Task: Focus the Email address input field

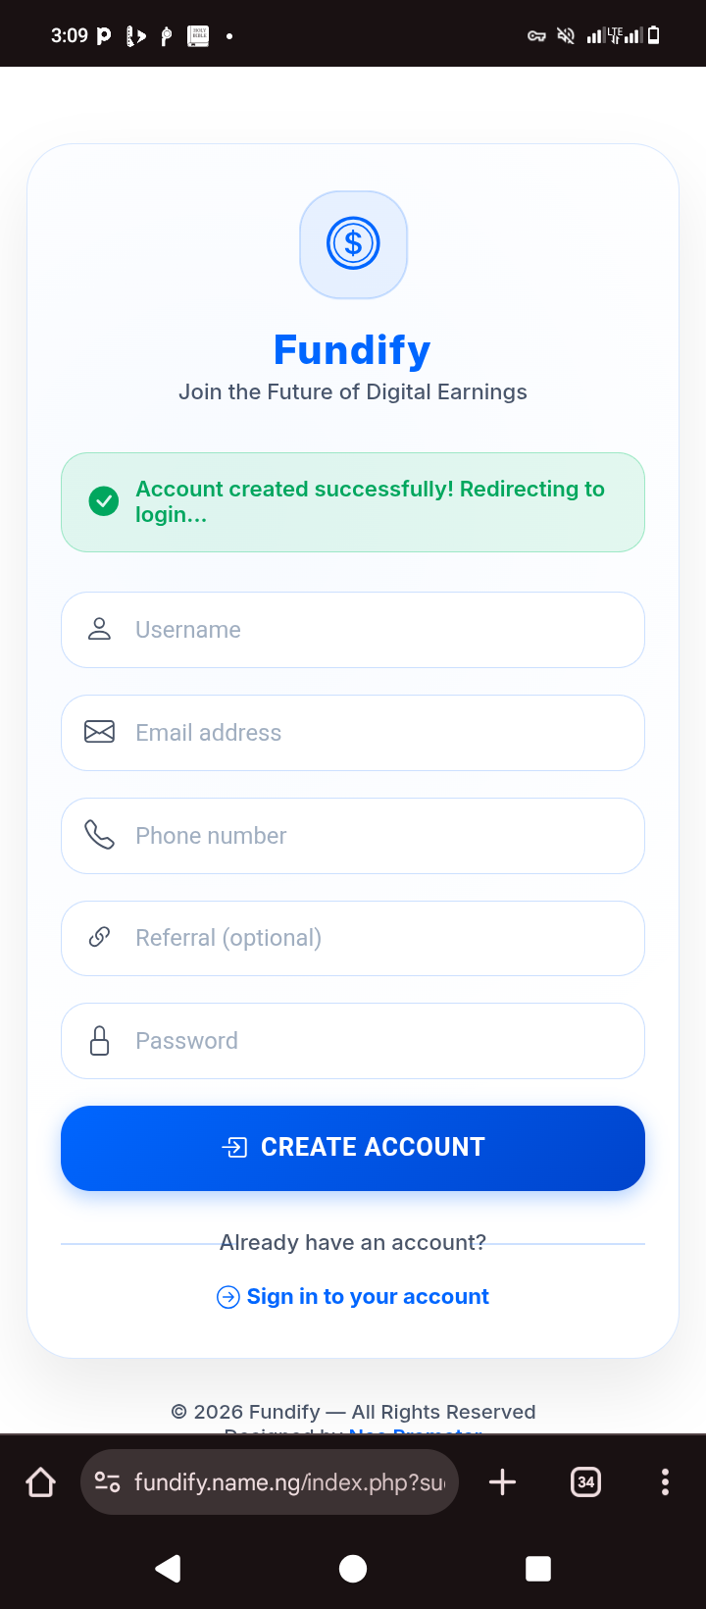Action: pos(382,733)
